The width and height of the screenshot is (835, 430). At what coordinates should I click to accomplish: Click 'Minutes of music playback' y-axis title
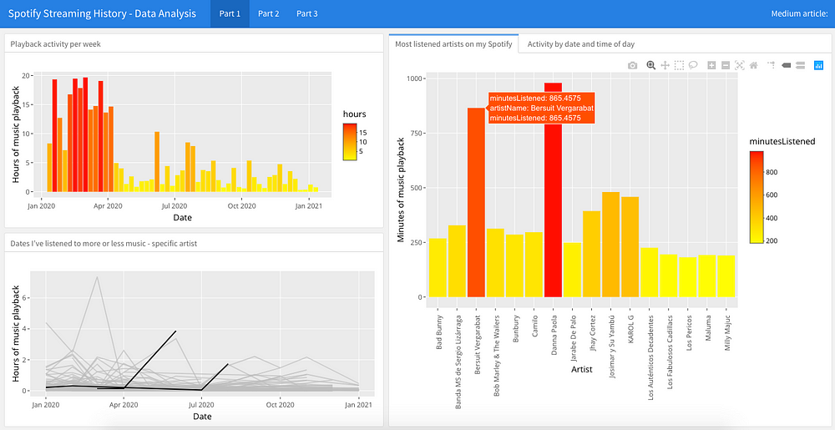coord(402,190)
